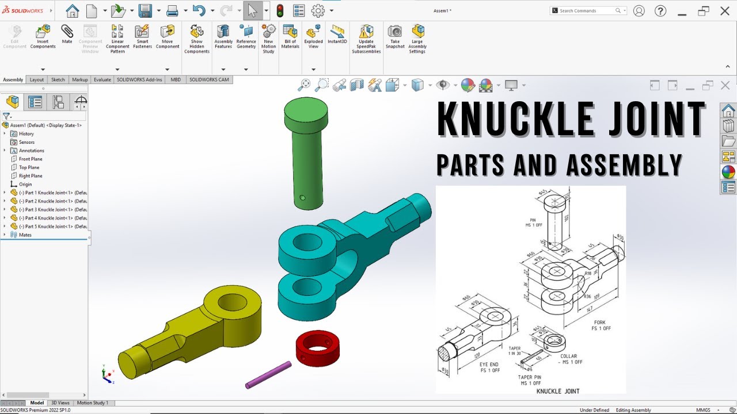Click the Previous View icon

(339, 85)
